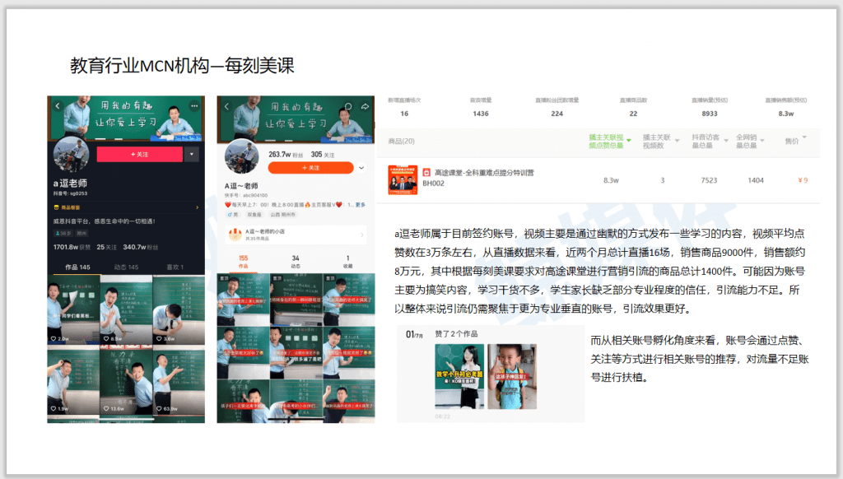
Task: Select the 喜欢 1 tab
Action: [175, 267]
